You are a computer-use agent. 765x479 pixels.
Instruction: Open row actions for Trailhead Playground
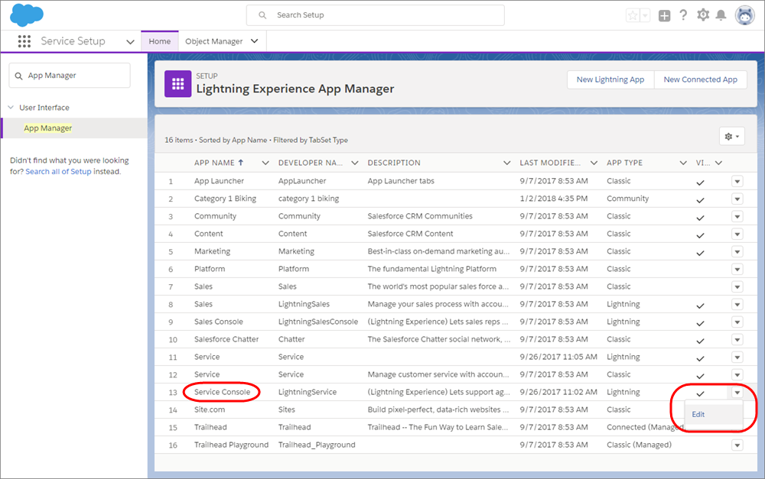click(737, 445)
